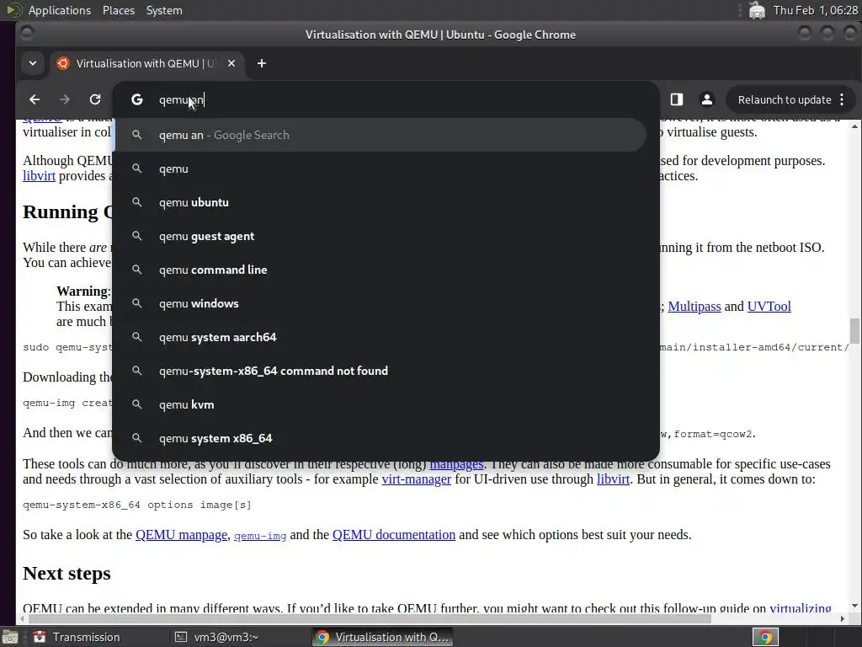Click the Google G icon in the address bar
Viewport: 862px width, 647px height.
click(x=137, y=99)
